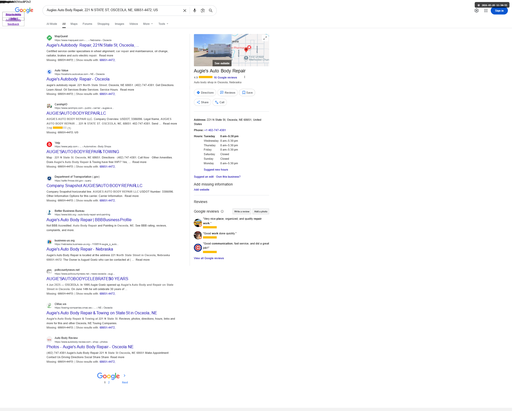Click Write a review button
Screen dimensions: 515x411
242,212
